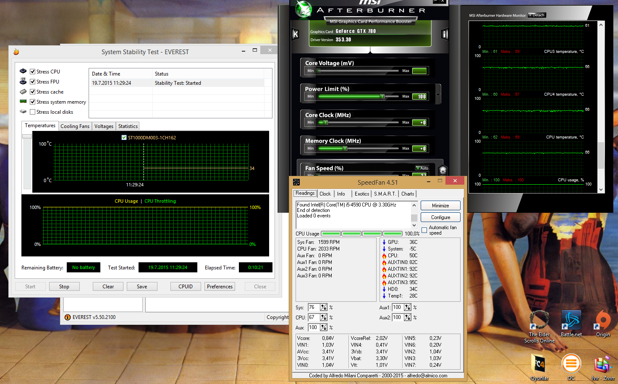Click Clear button in EVEREST

click(x=108, y=287)
